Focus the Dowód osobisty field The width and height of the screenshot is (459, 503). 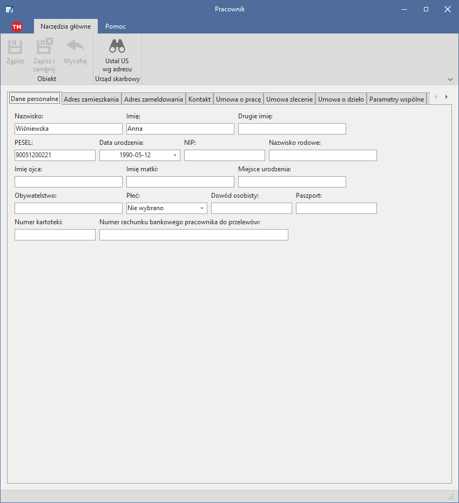[252, 208]
